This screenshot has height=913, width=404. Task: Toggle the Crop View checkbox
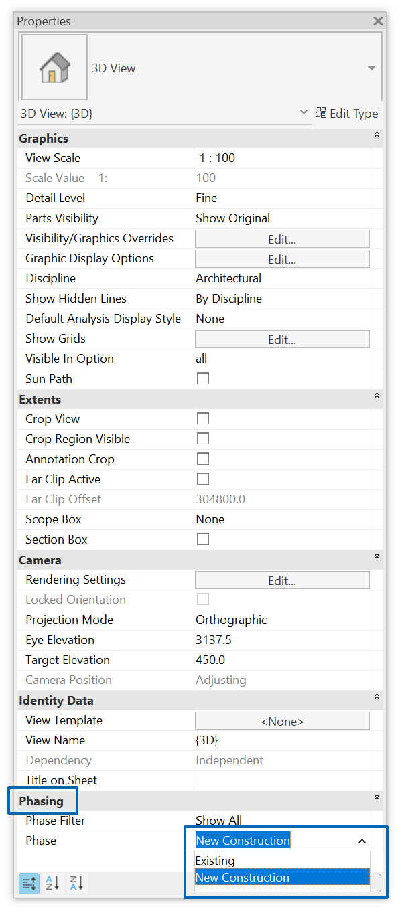(x=202, y=419)
